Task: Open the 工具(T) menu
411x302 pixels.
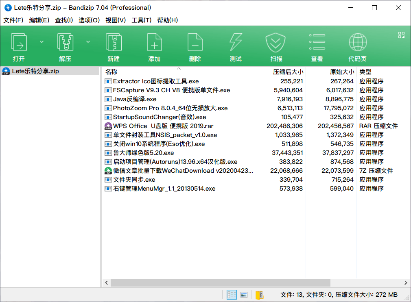Action: click(141, 20)
